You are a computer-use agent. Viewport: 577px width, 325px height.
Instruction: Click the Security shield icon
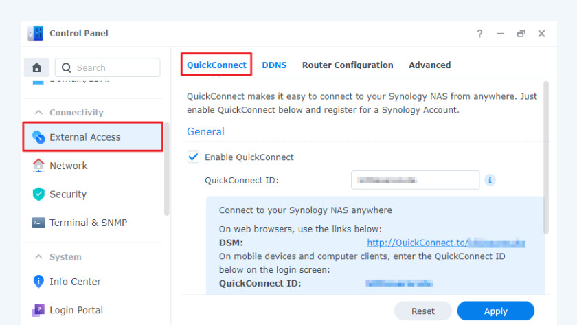(38, 194)
